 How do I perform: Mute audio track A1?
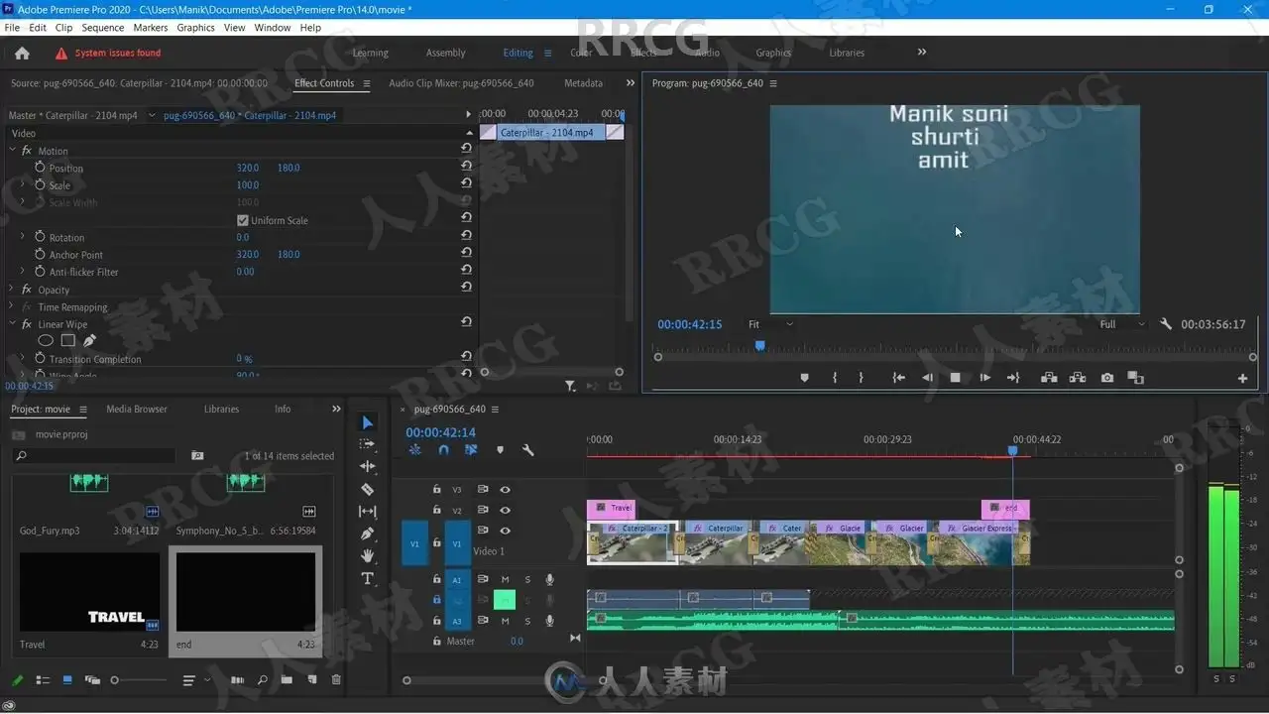pyautogui.click(x=505, y=579)
